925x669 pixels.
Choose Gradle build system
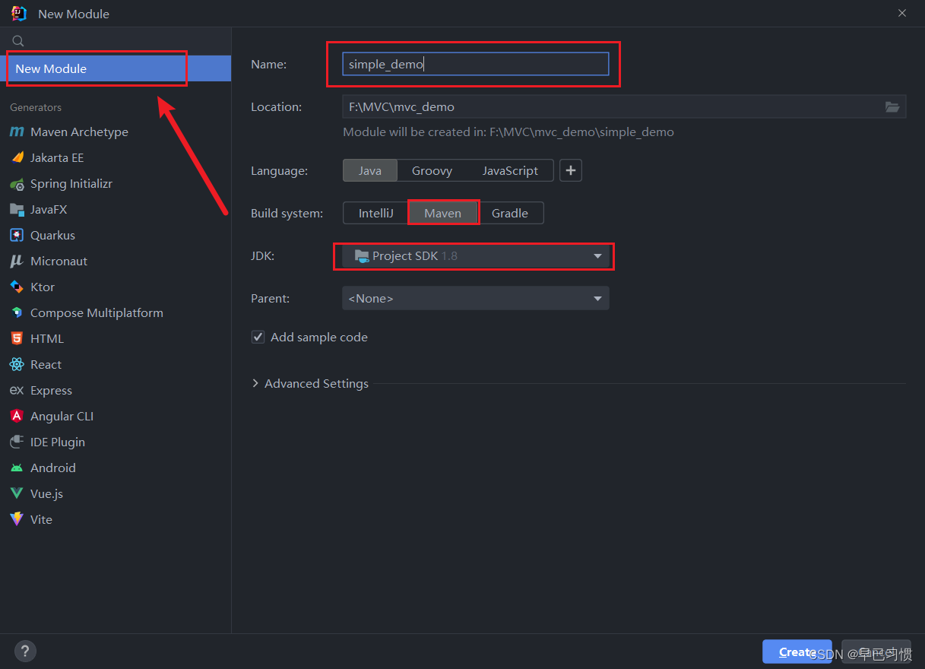(x=510, y=213)
